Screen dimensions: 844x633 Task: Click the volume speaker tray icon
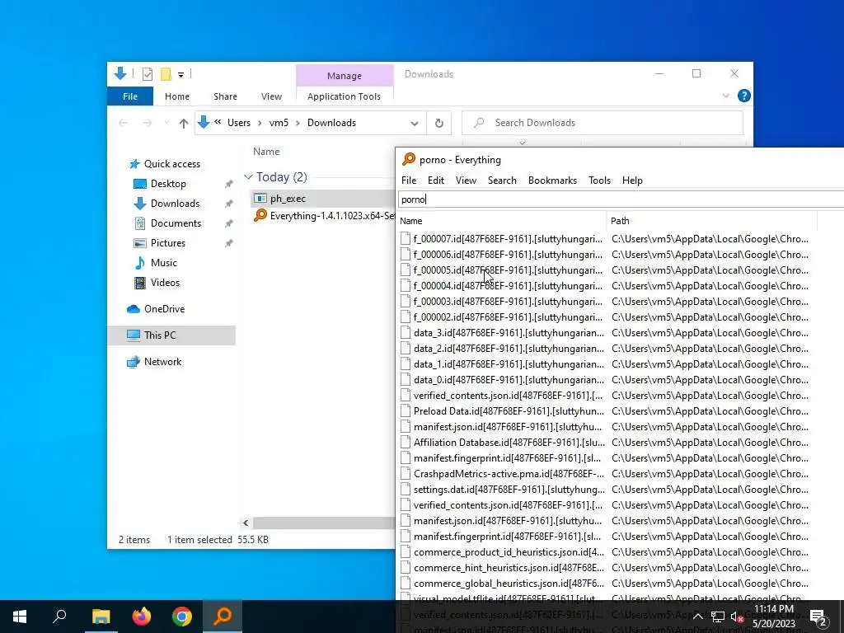738,617
